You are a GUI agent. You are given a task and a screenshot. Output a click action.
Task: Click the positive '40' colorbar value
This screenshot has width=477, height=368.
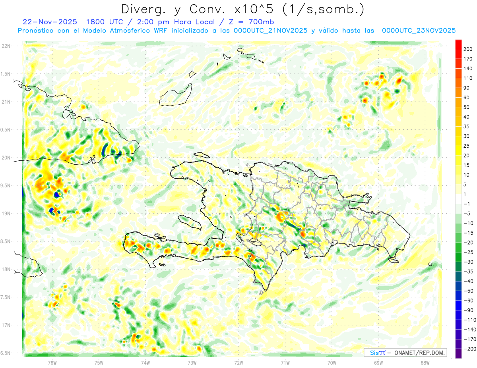click(467, 117)
